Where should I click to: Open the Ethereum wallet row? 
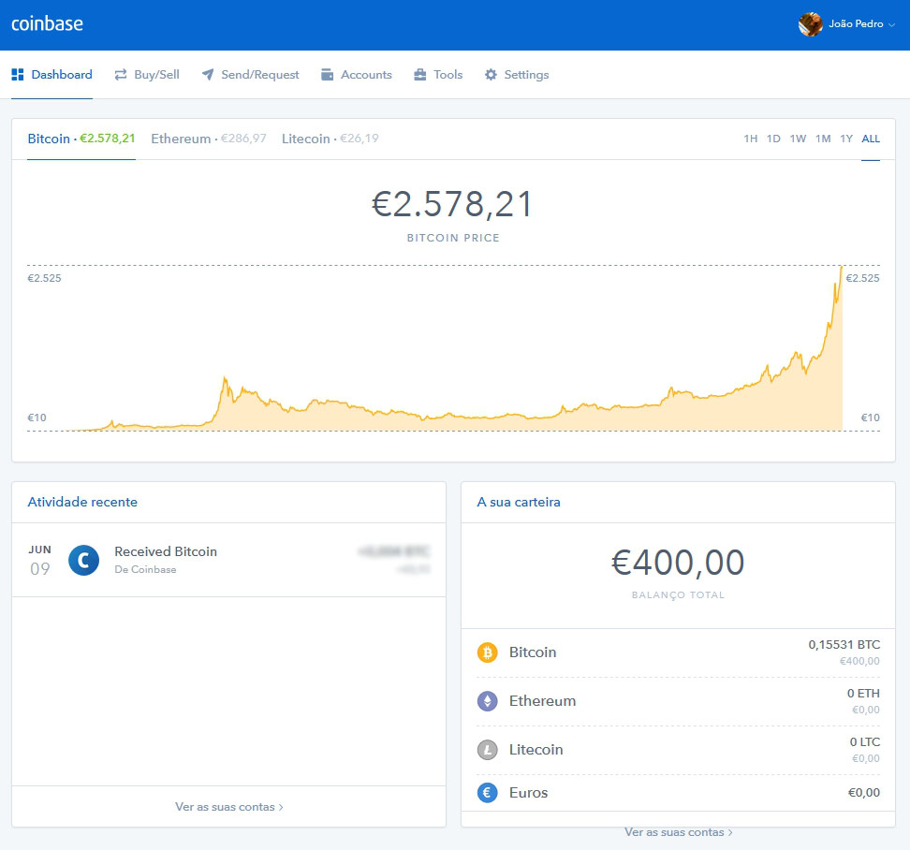678,701
